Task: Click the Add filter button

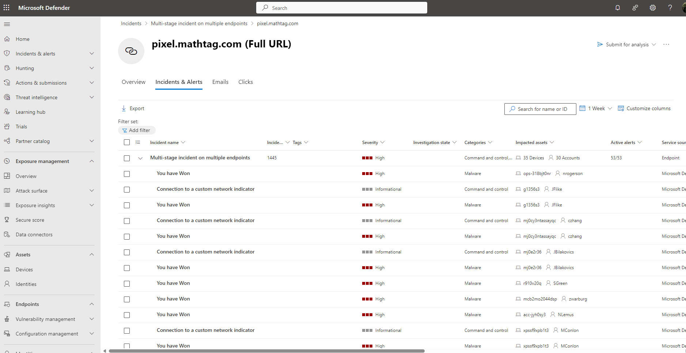Action: pos(137,130)
